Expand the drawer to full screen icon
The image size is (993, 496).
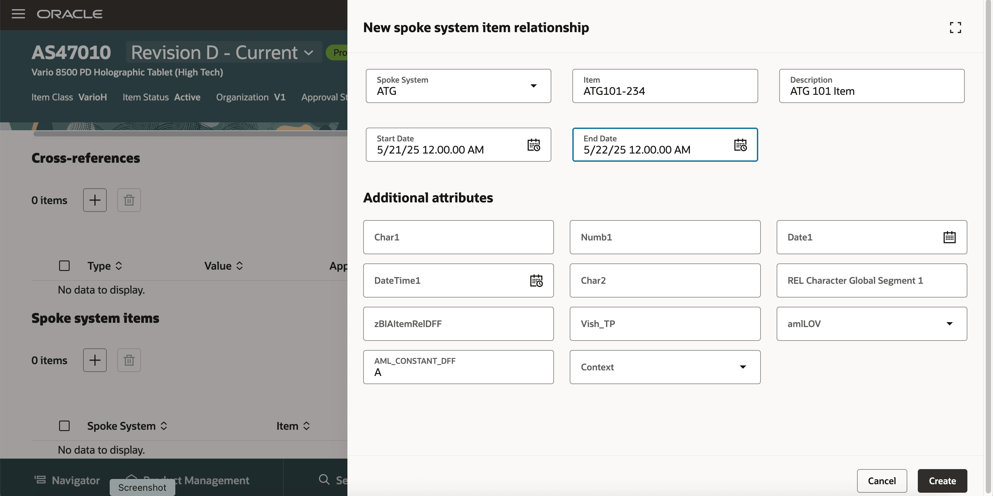coord(955,27)
